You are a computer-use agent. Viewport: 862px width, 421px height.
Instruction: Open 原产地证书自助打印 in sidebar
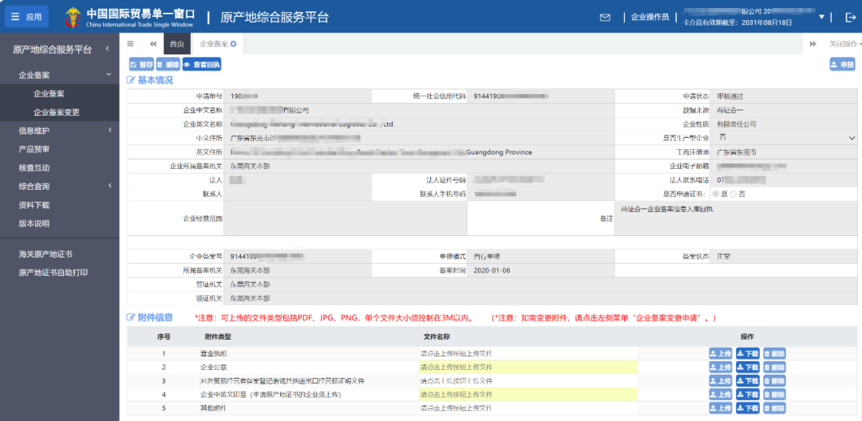[x=53, y=273]
